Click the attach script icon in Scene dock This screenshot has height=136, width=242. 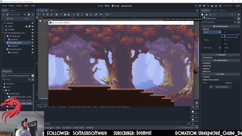tap(29, 14)
